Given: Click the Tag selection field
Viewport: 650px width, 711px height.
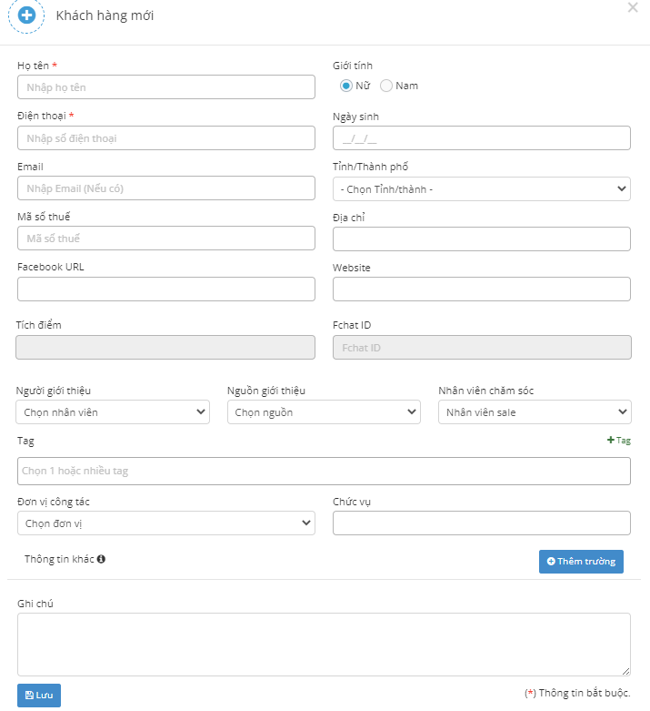Looking at the screenshot, I should click(x=324, y=472).
